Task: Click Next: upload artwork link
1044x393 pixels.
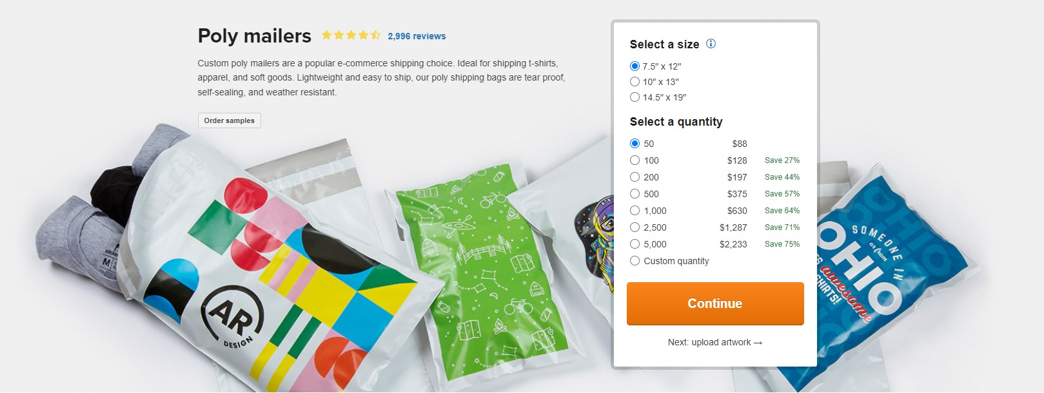Action: click(715, 342)
